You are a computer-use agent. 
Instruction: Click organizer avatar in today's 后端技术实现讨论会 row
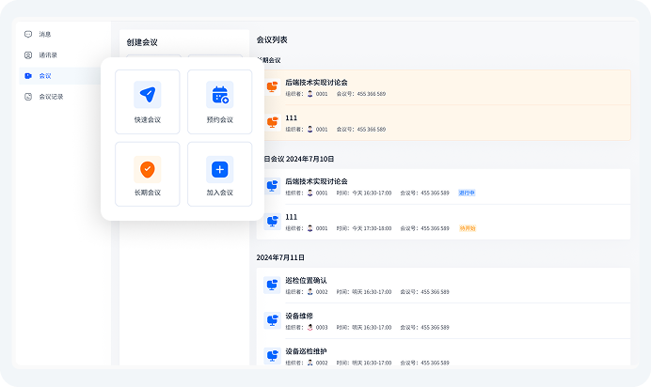pyautogui.click(x=310, y=193)
